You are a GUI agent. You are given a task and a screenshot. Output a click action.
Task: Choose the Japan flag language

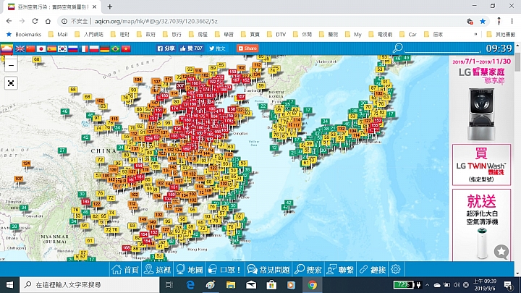coord(41,49)
